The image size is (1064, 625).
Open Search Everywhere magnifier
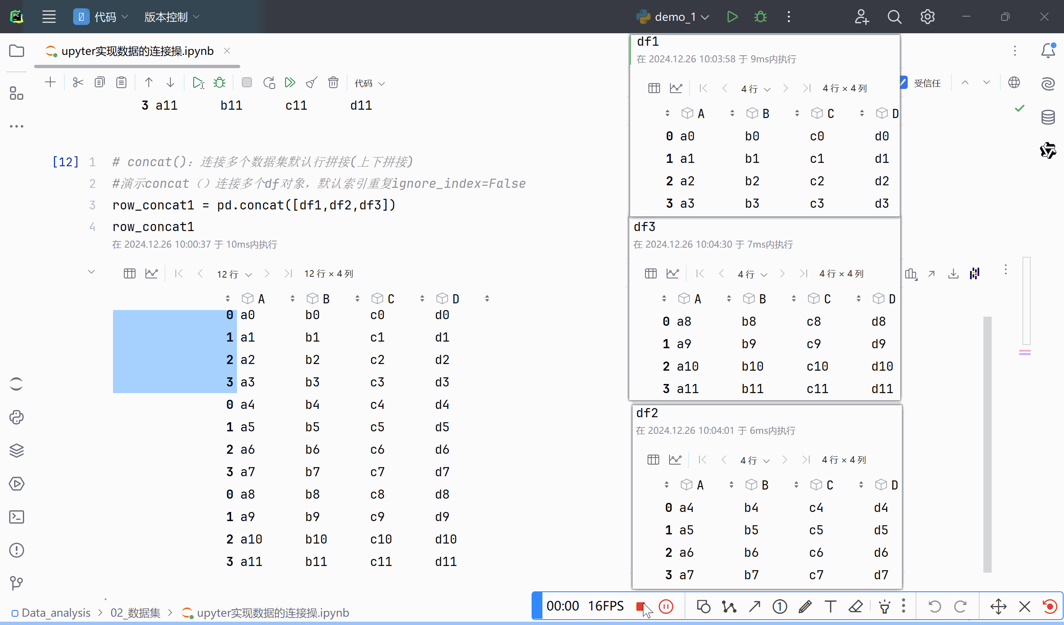(x=894, y=17)
